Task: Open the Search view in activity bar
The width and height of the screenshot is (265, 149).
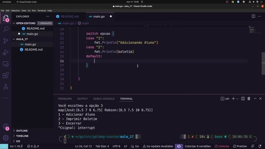Action: click(x=5, y=29)
